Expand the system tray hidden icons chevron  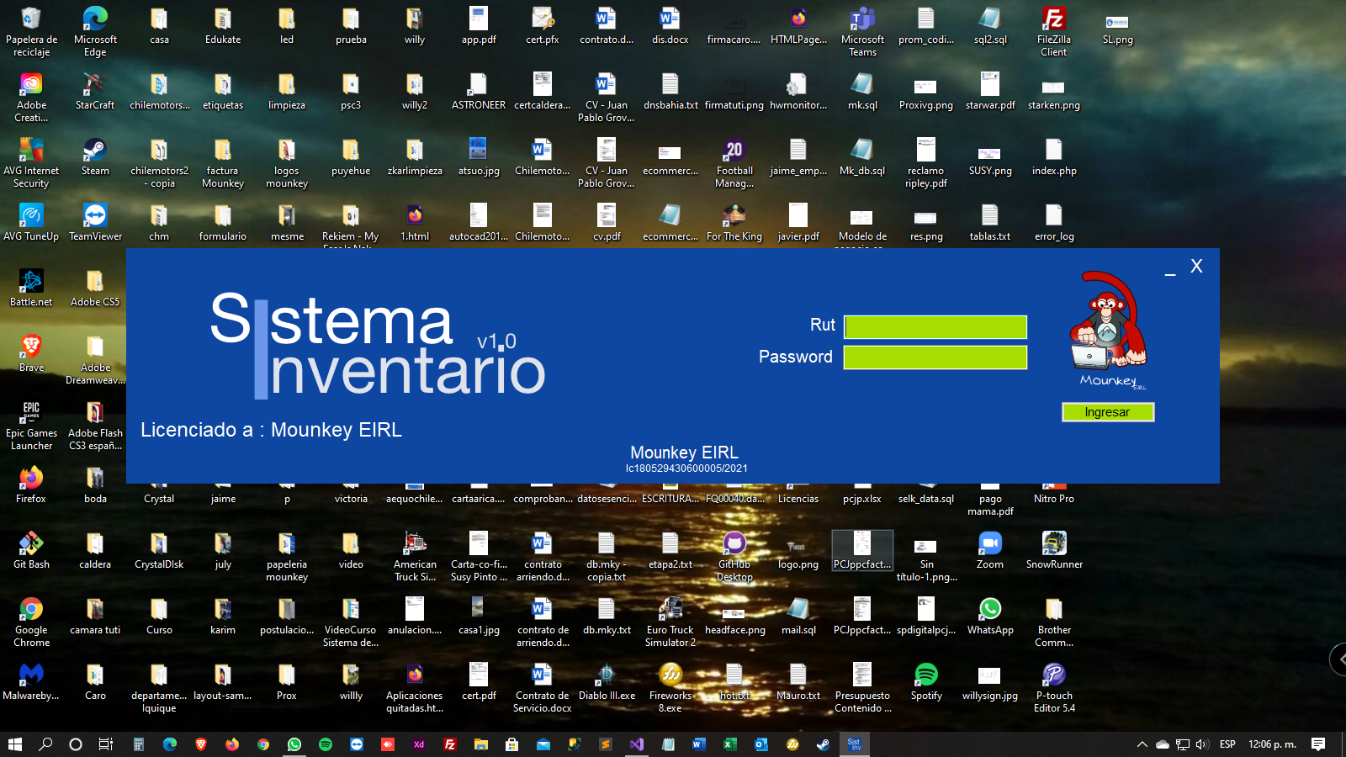click(1142, 744)
